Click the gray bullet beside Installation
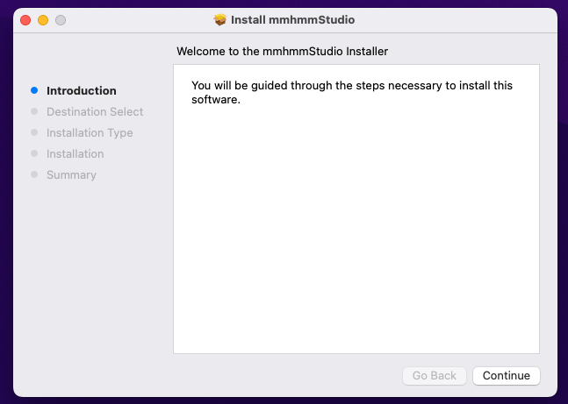Screen dimensions: 568x404 pos(34,153)
